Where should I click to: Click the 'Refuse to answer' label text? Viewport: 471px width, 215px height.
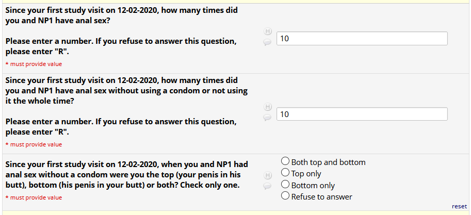point(321,196)
